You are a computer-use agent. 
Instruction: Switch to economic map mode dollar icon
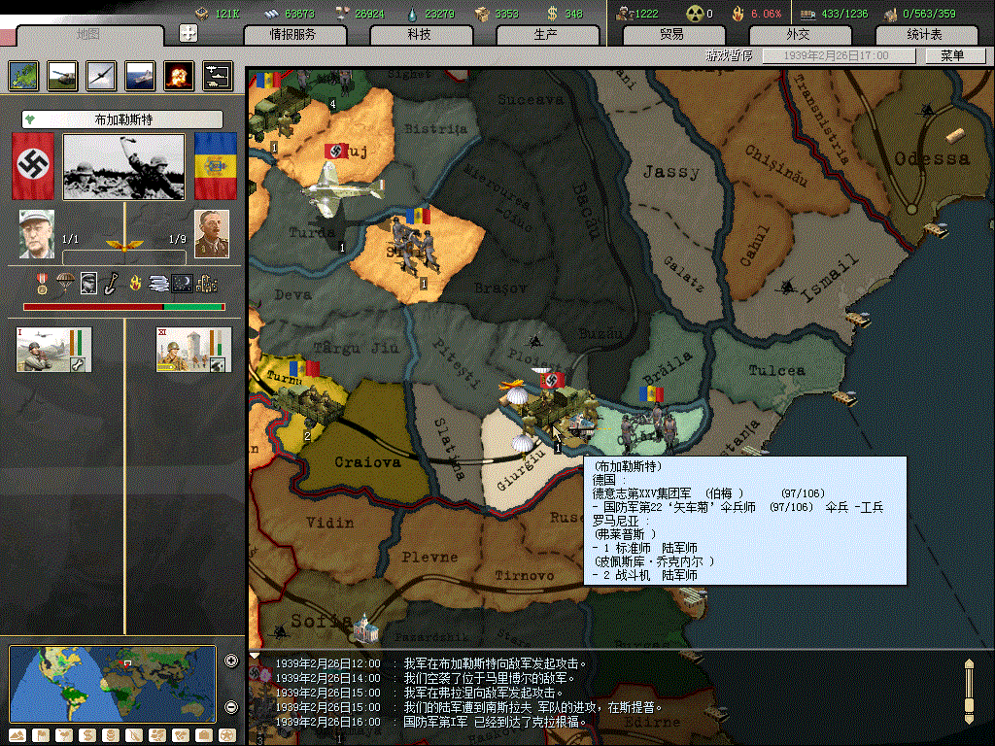click(x=87, y=736)
